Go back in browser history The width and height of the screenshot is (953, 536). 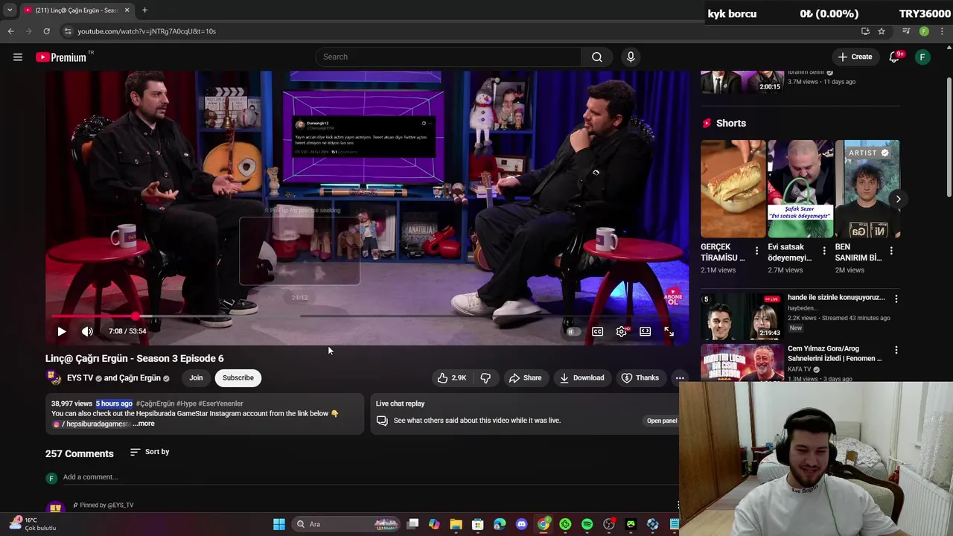click(x=10, y=31)
